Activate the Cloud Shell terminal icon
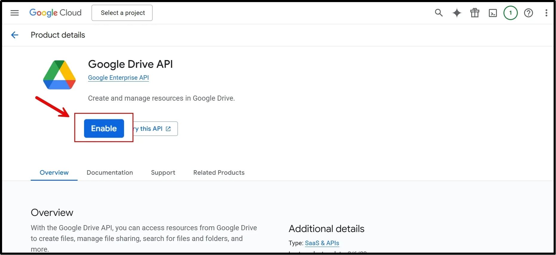 tap(493, 13)
